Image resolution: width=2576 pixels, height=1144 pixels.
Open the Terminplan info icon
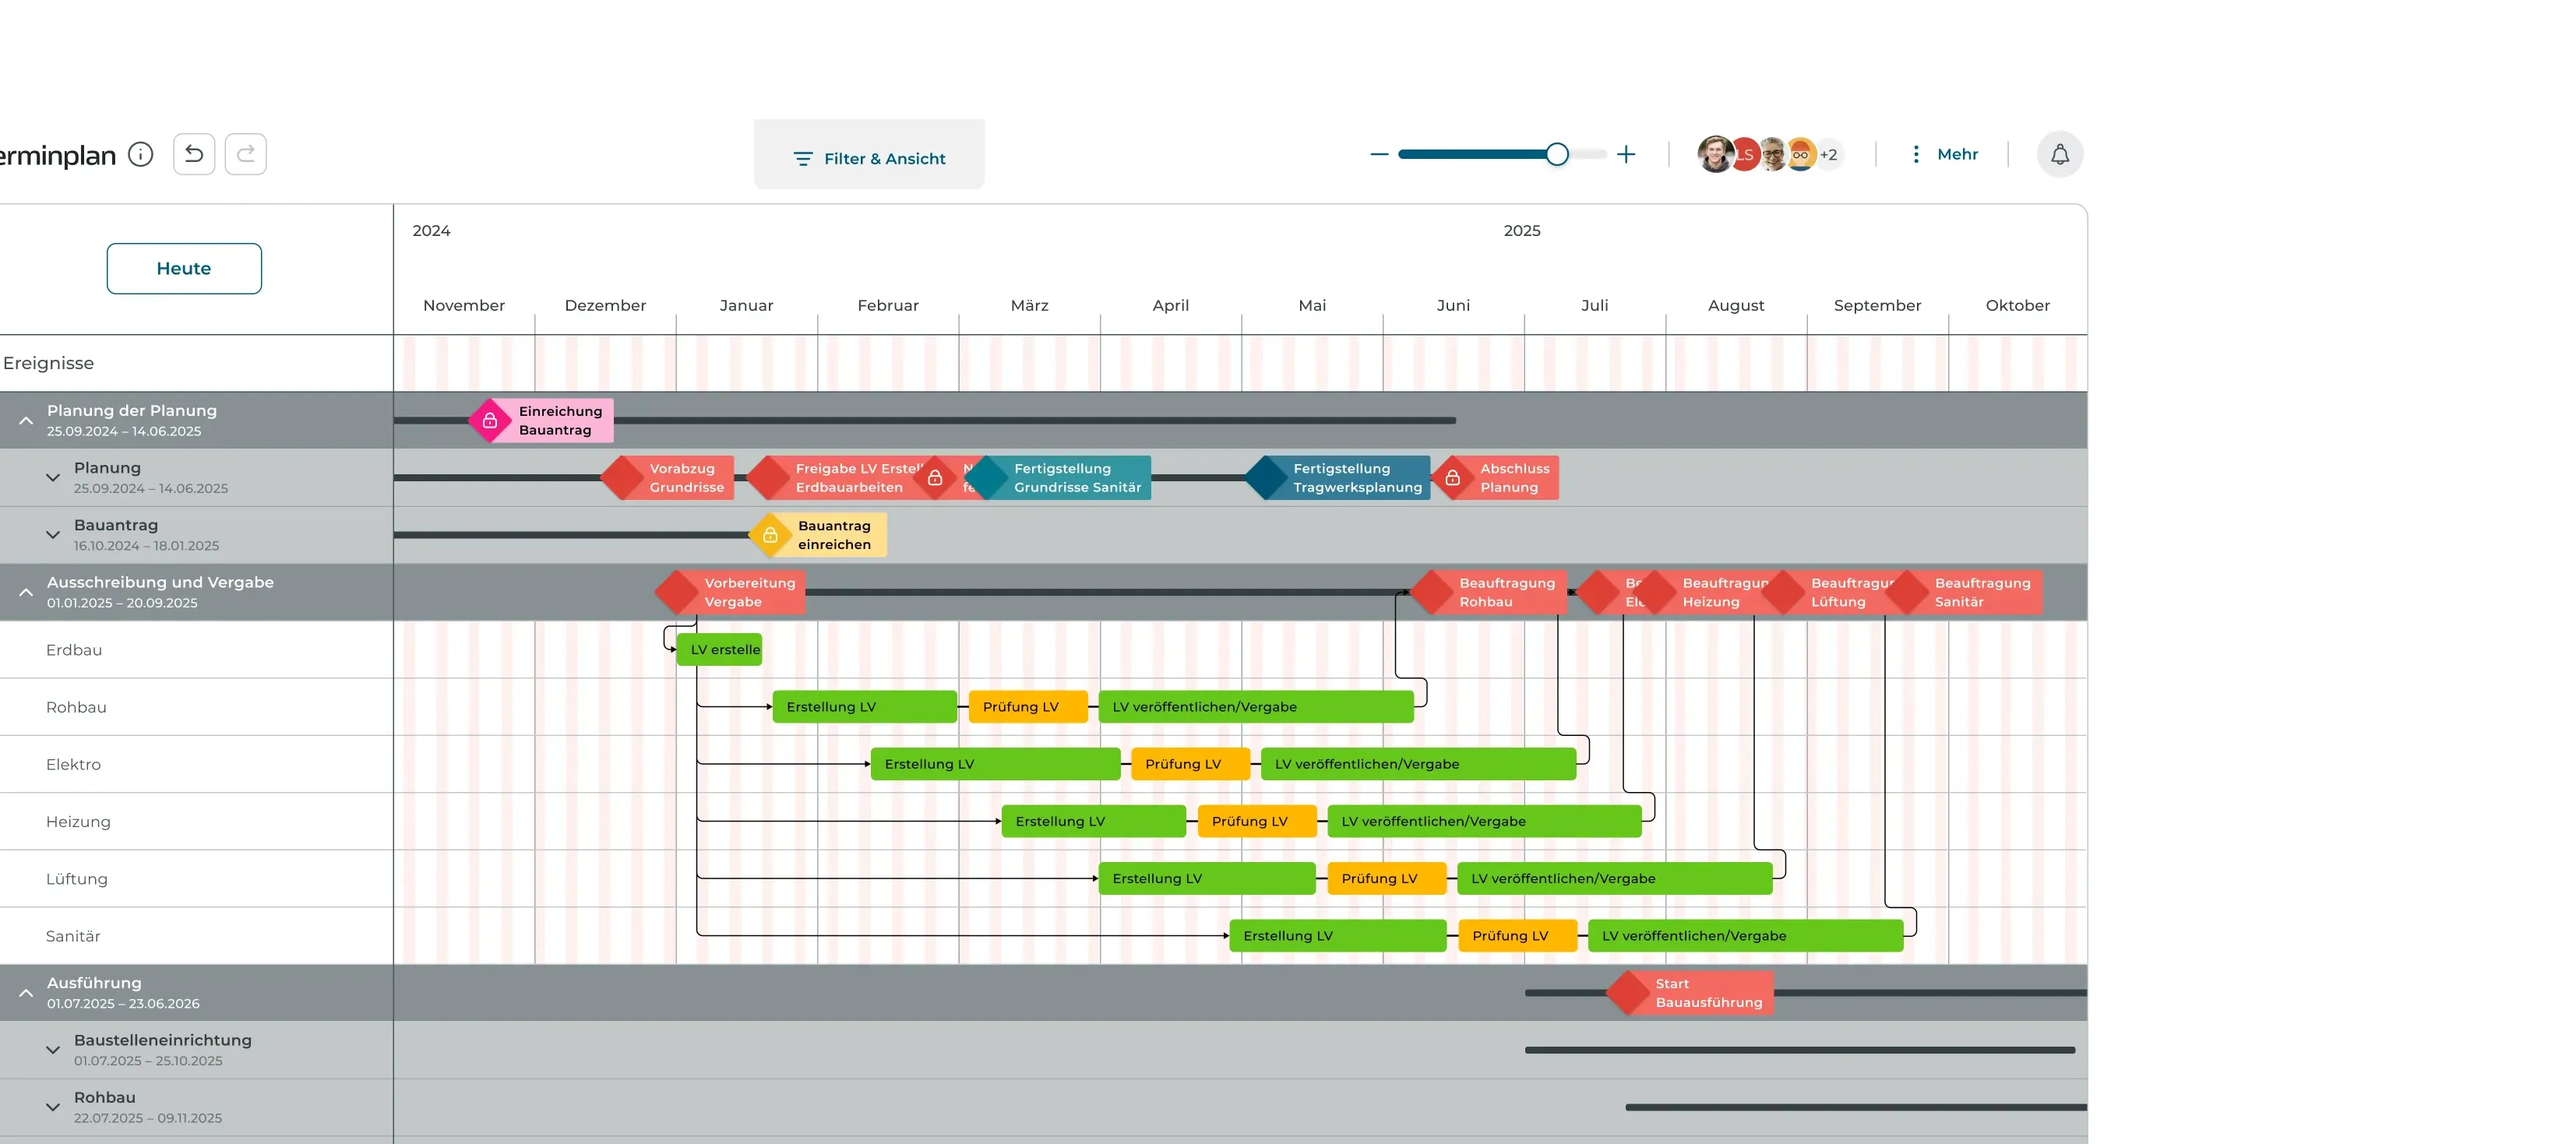141,154
